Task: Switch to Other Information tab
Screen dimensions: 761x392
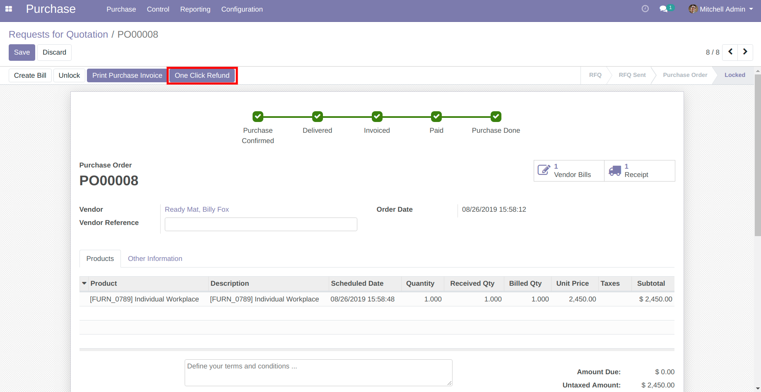Action: click(x=155, y=258)
